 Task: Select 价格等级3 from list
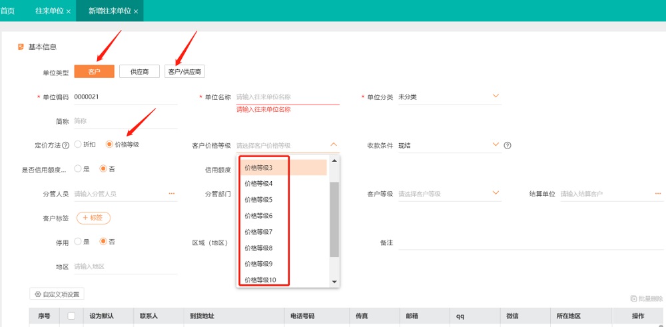tap(283, 168)
